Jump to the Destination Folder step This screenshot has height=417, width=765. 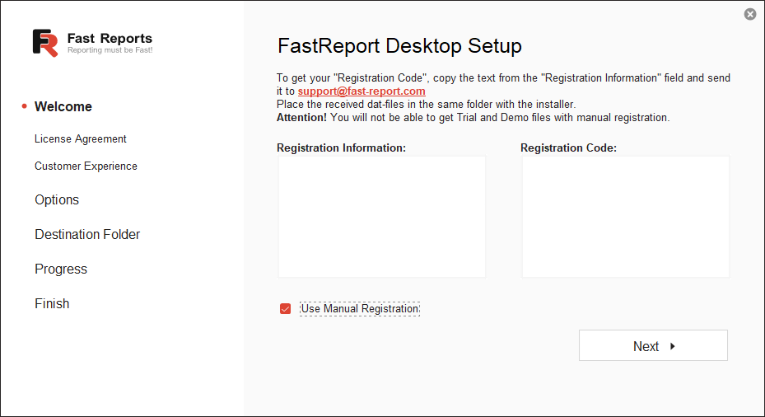tap(87, 235)
